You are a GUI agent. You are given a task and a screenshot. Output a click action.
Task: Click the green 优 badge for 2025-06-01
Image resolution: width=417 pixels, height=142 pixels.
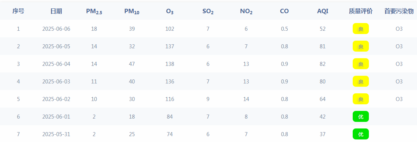[361, 117]
